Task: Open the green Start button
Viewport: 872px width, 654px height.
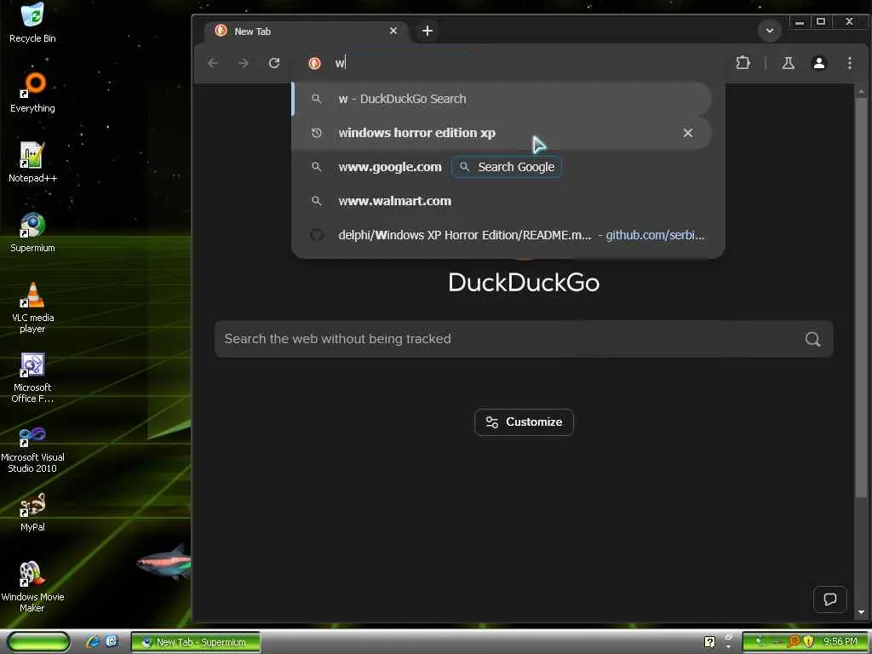Action: point(37,642)
